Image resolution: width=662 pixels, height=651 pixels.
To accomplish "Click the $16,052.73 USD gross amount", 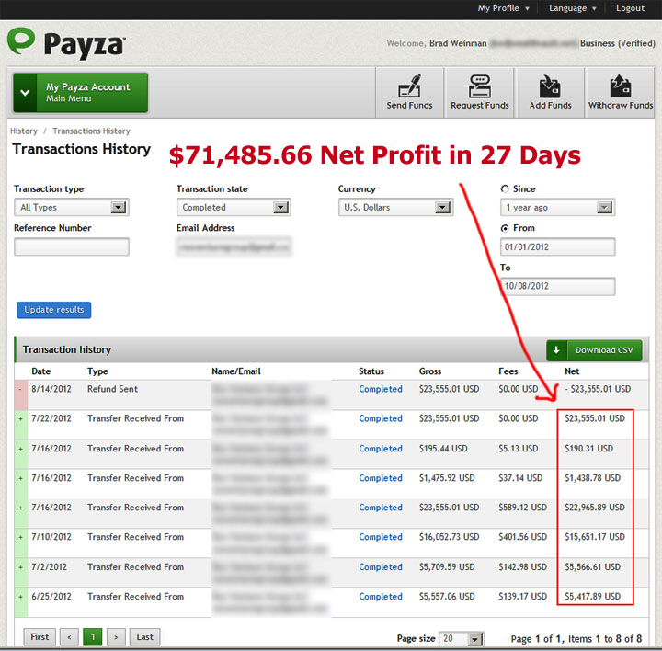I will point(449,537).
